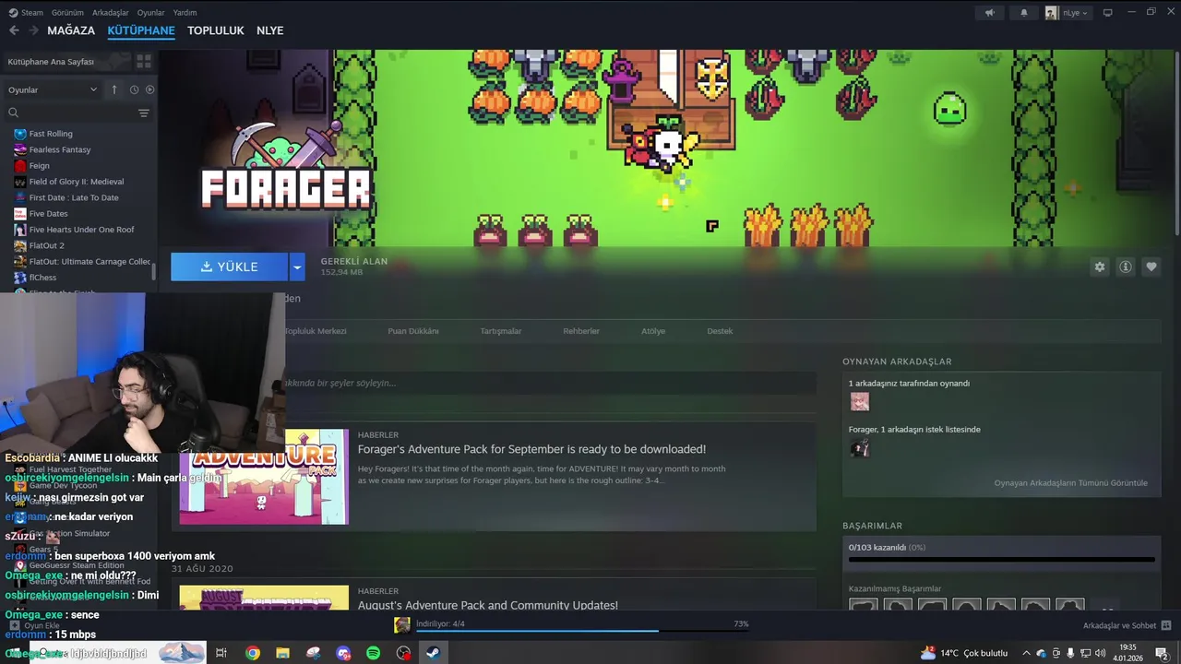Expand the nLye account dropdown
1181x664 pixels.
coord(1068,13)
